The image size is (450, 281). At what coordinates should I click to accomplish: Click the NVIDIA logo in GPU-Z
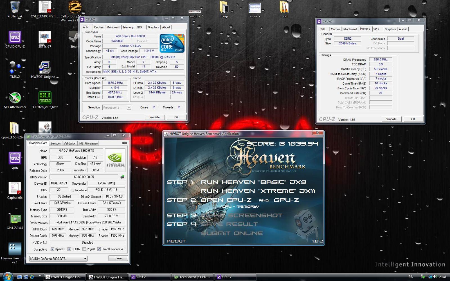pos(115,160)
